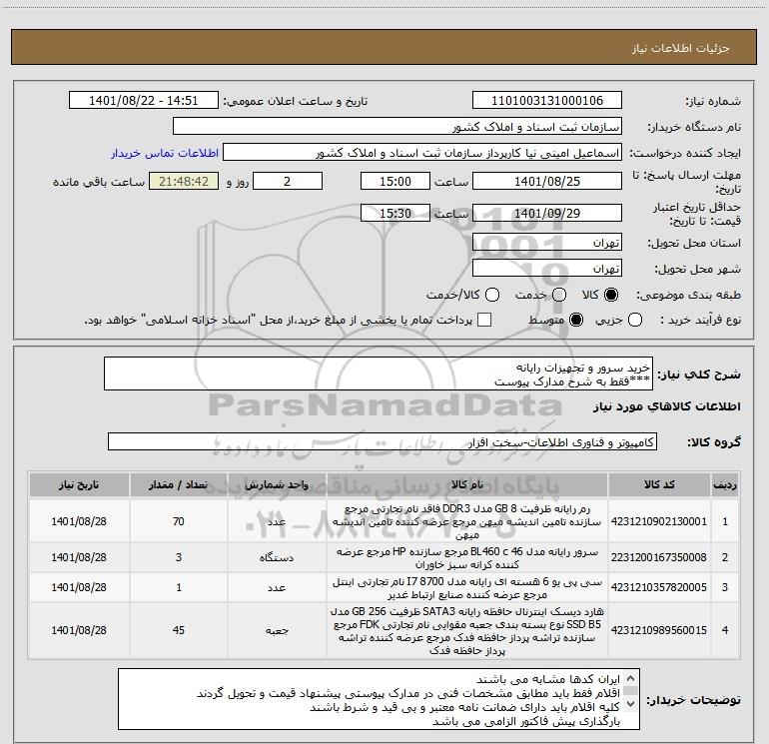Click the response deadline date 1401/08/25
The width and height of the screenshot is (769, 744).
tap(547, 182)
